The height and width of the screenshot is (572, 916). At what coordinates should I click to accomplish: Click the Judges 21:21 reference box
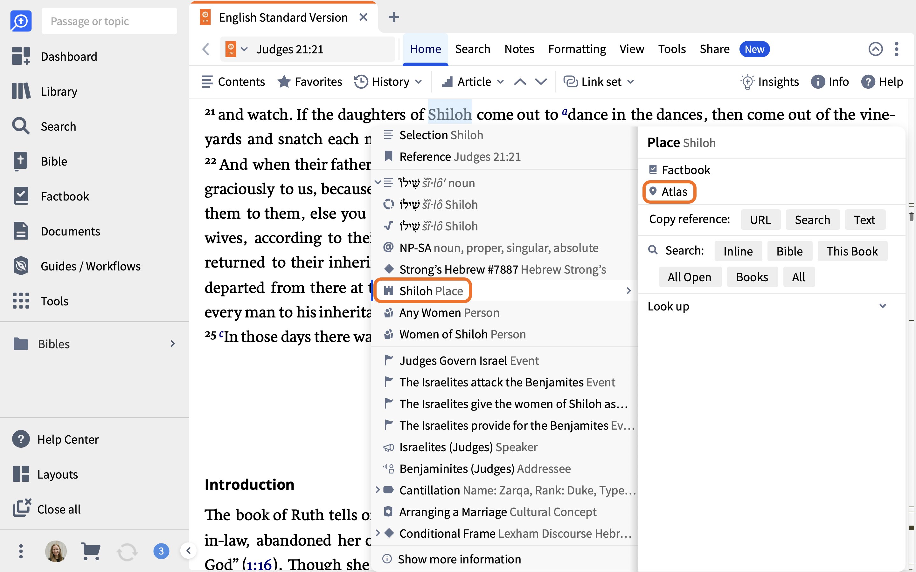[307, 49]
